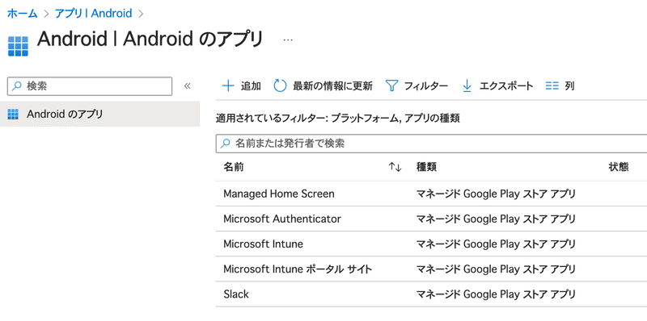Image resolution: width=647 pixels, height=321 pixels.
Task: Open the 列 columns icon
Action: click(x=552, y=86)
